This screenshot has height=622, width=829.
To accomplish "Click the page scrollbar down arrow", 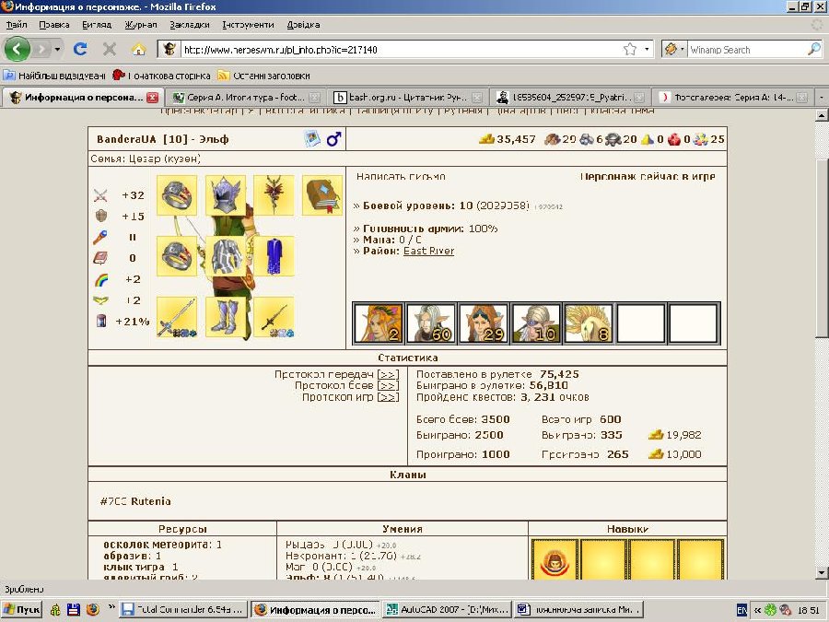I will [x=821, y=571].
